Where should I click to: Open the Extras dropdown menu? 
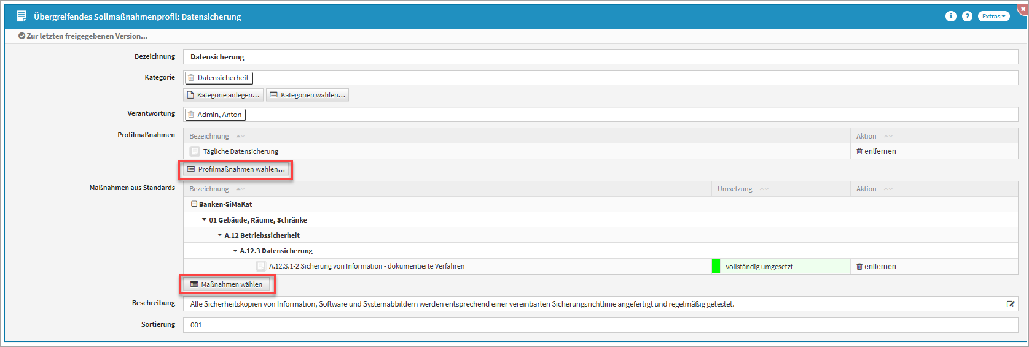993,17
